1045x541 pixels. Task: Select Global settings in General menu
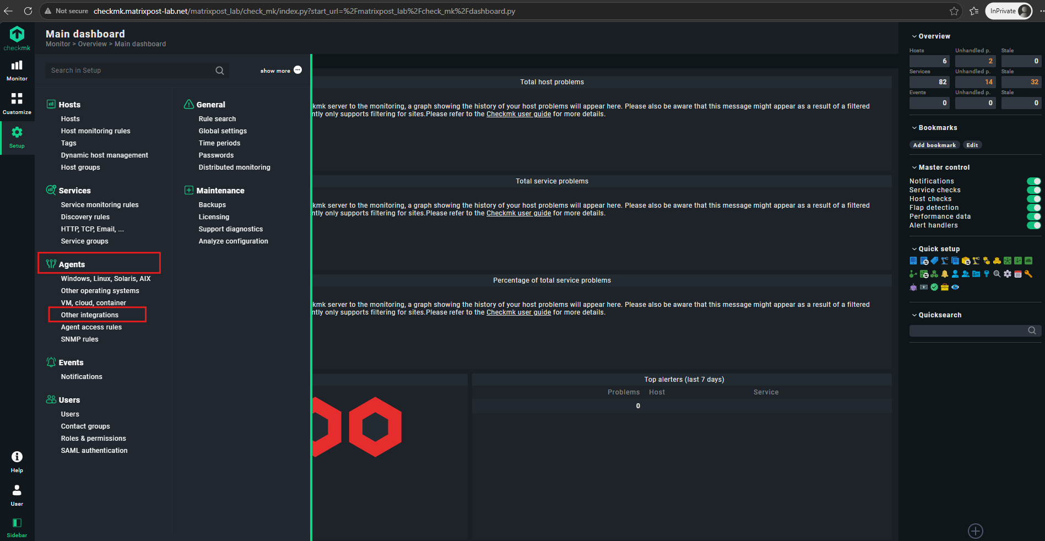tap(223, 131)
